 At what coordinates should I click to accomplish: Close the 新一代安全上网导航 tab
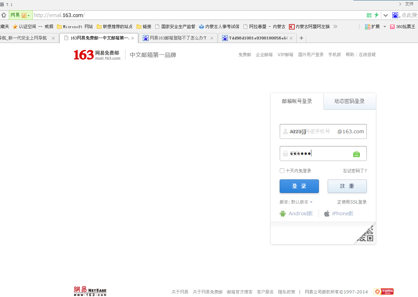[53, 38]
